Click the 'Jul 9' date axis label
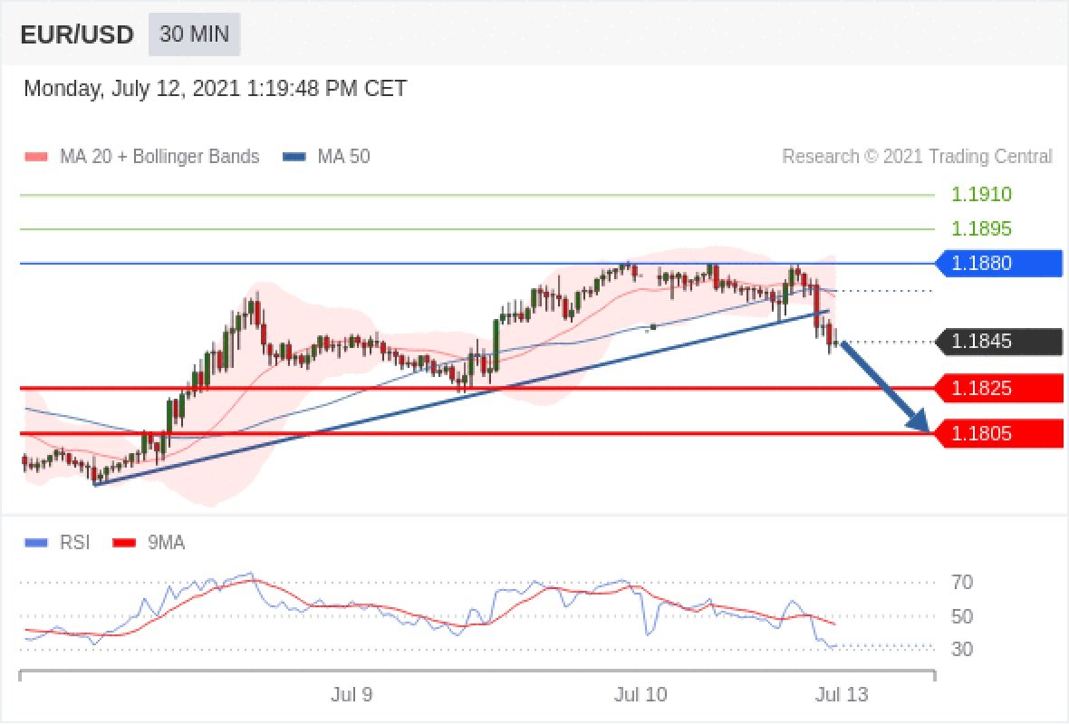1069x725 pixels. point(352,695)
